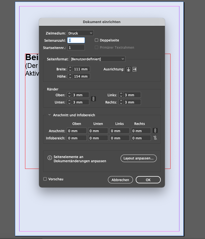This screenshot has width=205, height=239.
Task: Open the Seitenformat dropdown
Action: point(97,59)
